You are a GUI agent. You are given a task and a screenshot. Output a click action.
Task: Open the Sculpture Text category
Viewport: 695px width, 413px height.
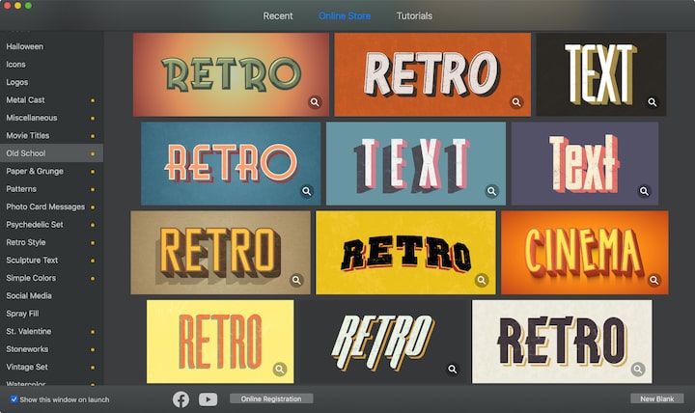[x=51, y=261]
